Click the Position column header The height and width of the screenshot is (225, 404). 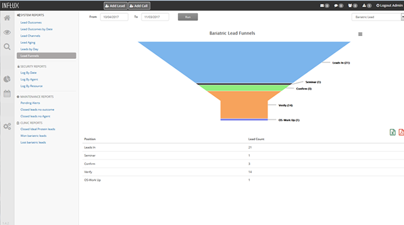[90, 139]
